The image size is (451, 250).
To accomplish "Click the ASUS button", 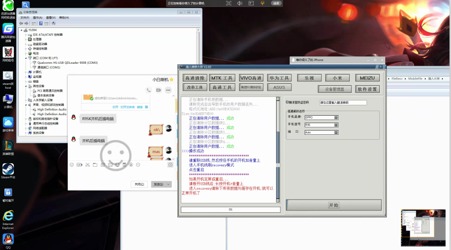I will click(x=279, y=87).
